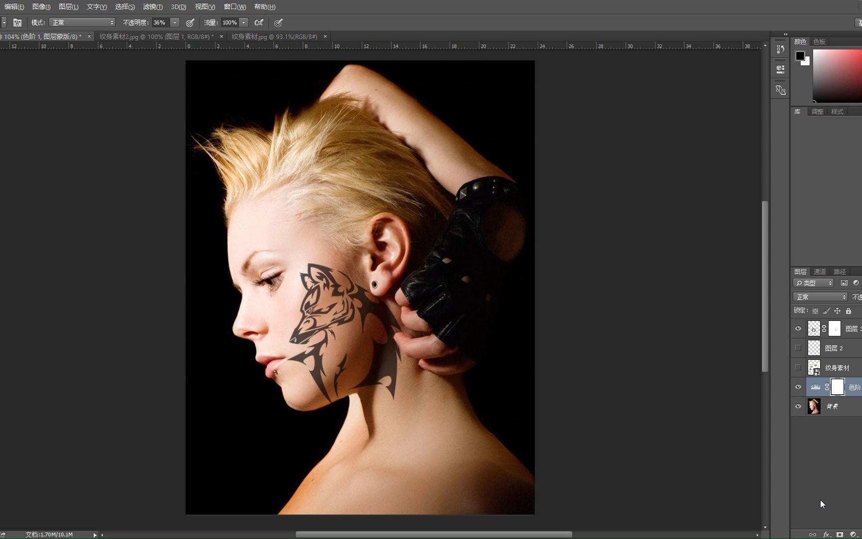862x539 pixels.
Task: Open the 滤镜 menu
Action: (x=153, y=6)
